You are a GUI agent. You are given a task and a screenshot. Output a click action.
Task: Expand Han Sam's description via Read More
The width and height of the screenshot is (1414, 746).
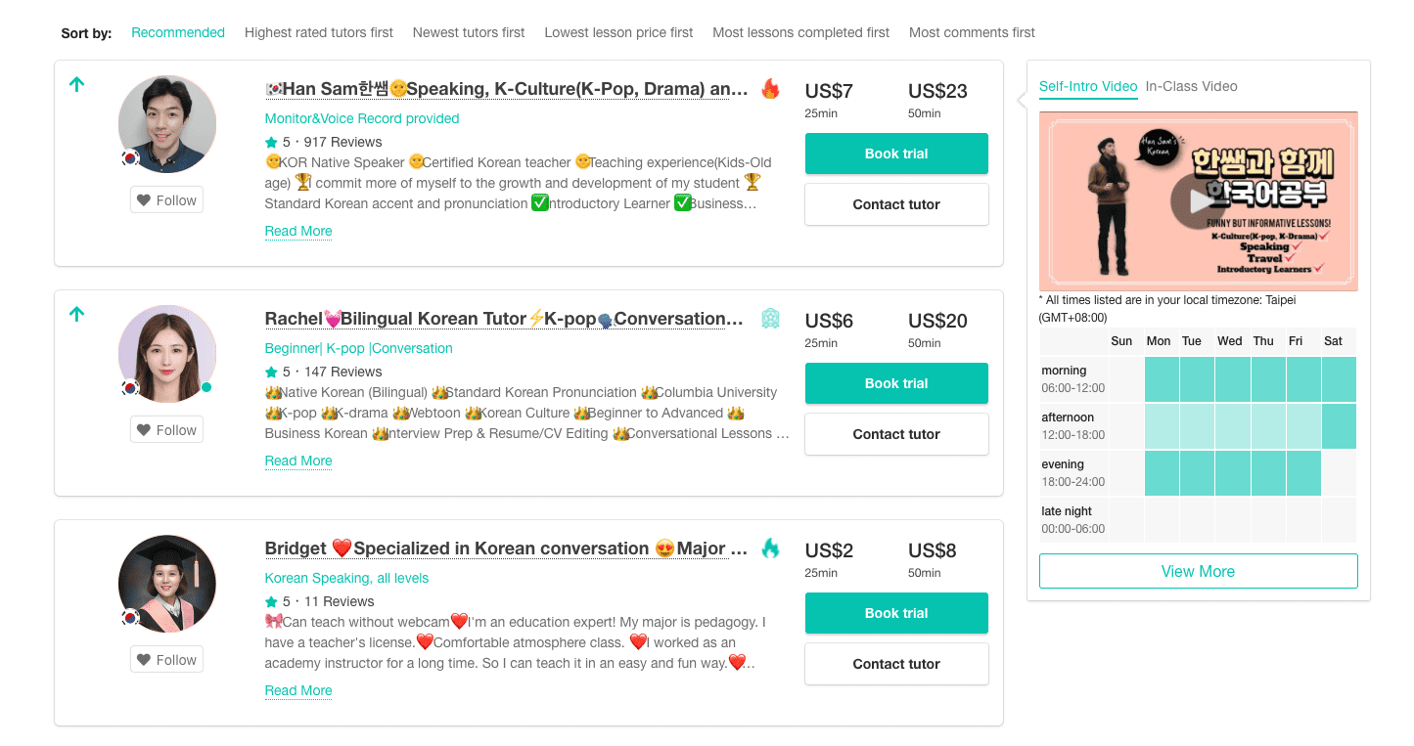(298, 231)
